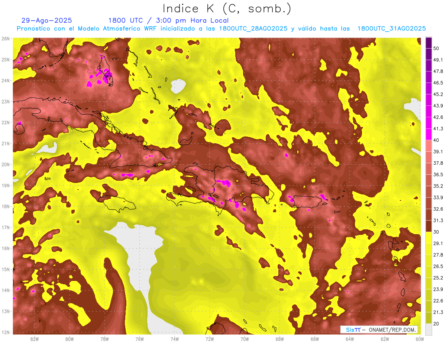Click the 70W longitude label

click(x=245, y=339)
